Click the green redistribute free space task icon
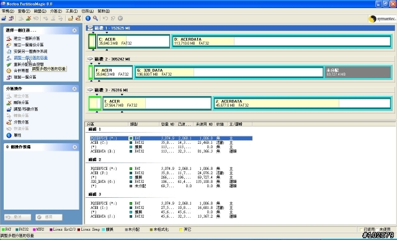 tap(9, 64)
